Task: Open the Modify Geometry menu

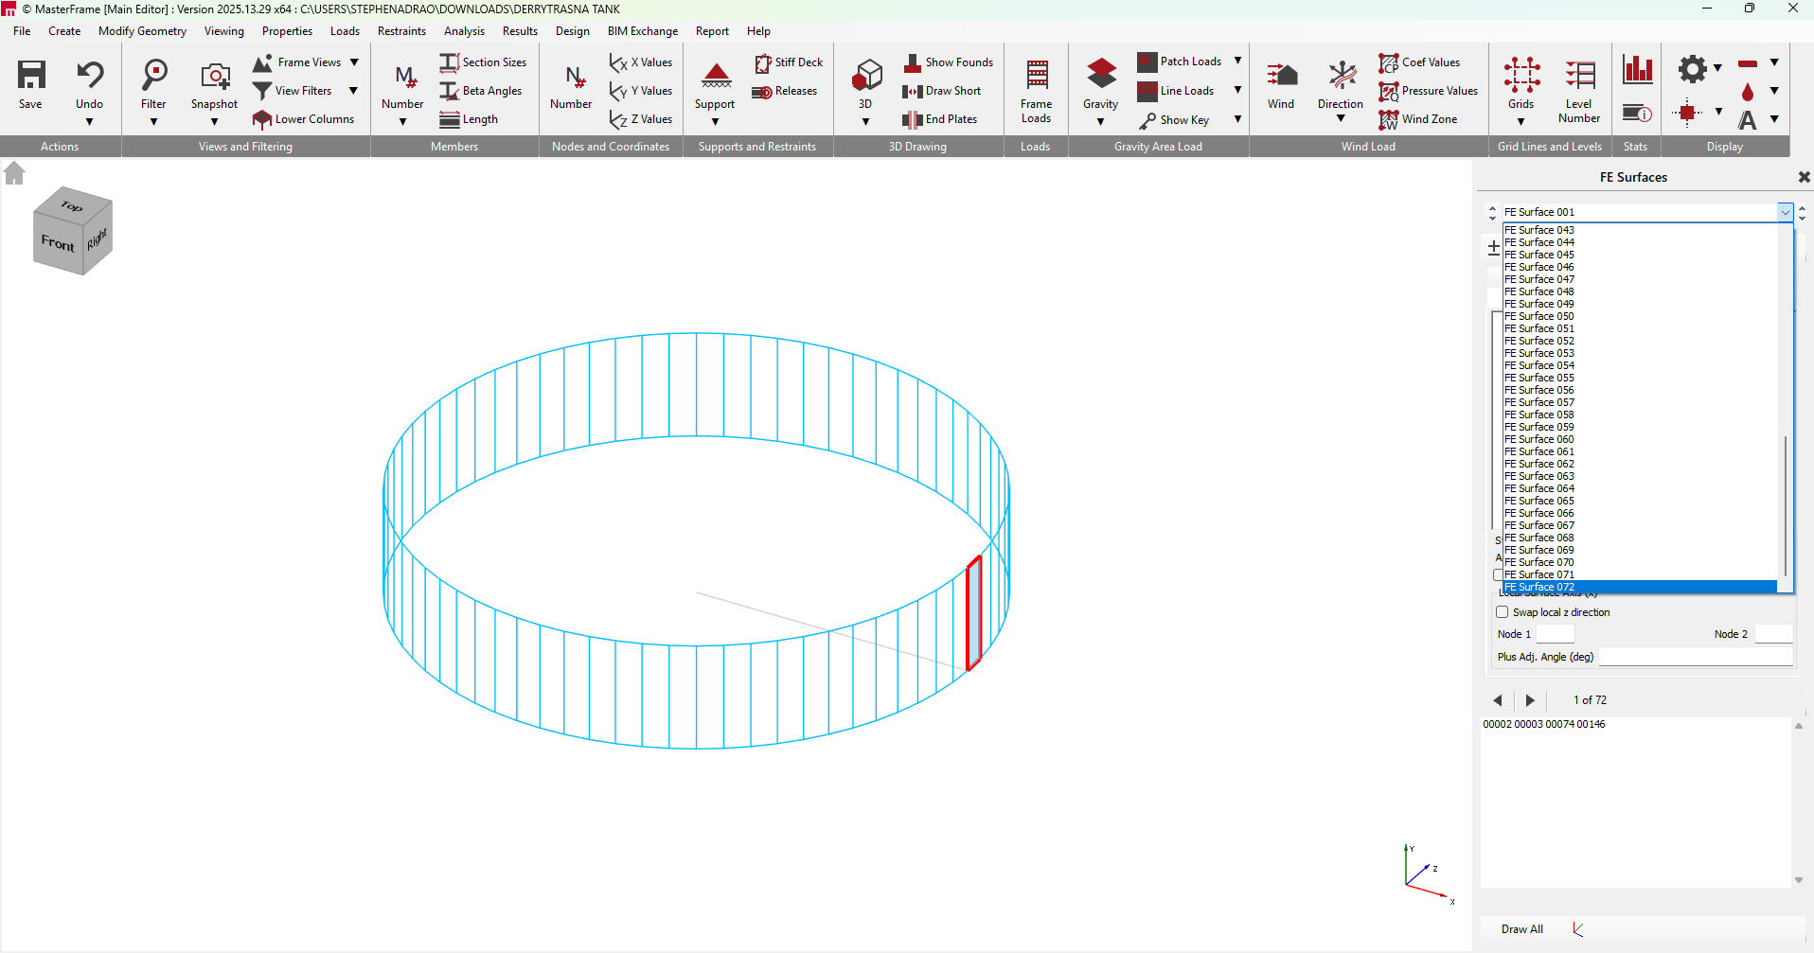Action: pos(142,31)
